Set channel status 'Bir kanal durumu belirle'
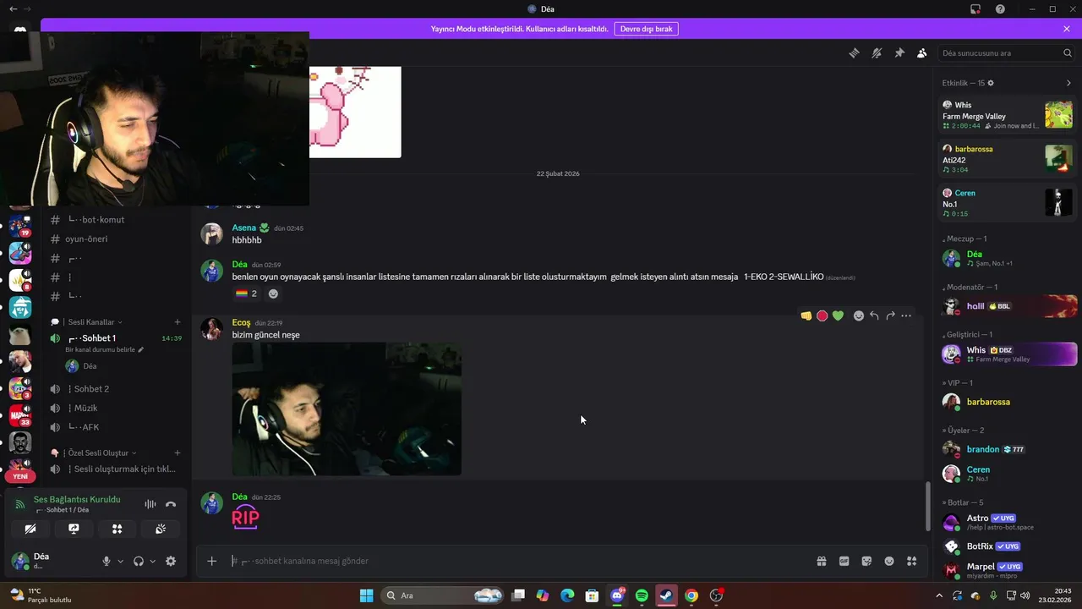Viewport: 1082px width, 609px height. pos(104,349)
